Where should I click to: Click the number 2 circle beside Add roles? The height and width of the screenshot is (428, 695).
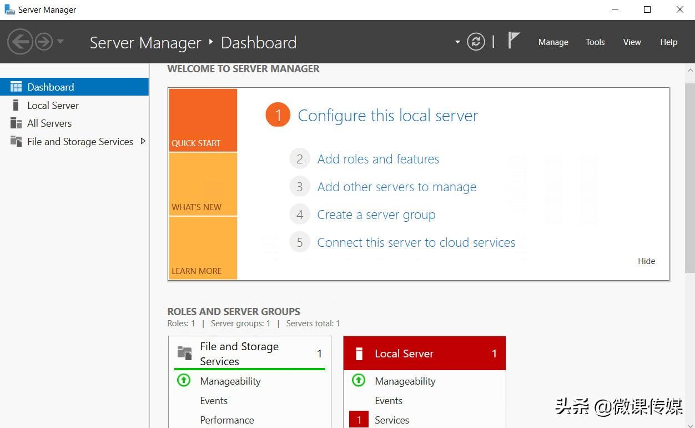click(x=300, y=159)
